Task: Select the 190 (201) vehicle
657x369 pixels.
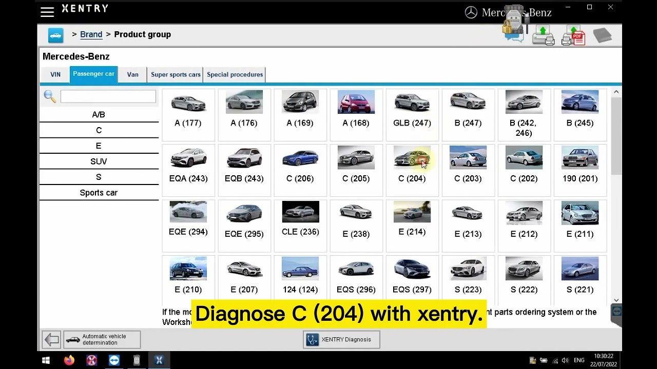Action: (x=580, y=170)
